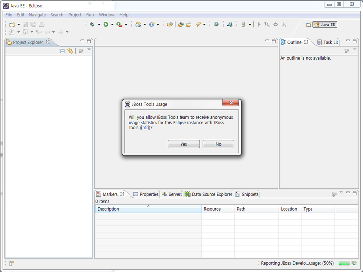Click the Save All toolbar icon

33,25
